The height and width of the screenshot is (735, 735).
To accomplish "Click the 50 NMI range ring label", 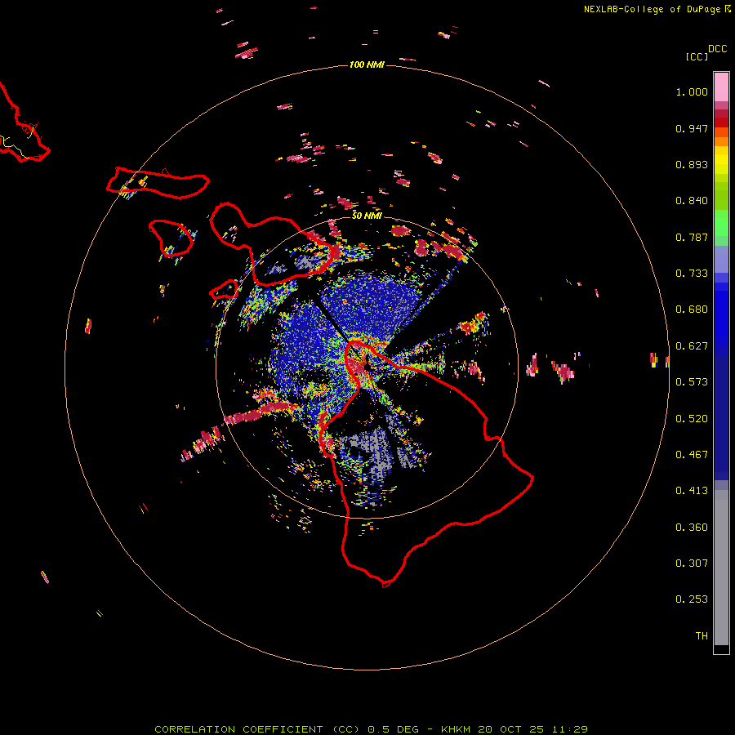I will pyautogui.click(x=367, y=216).
